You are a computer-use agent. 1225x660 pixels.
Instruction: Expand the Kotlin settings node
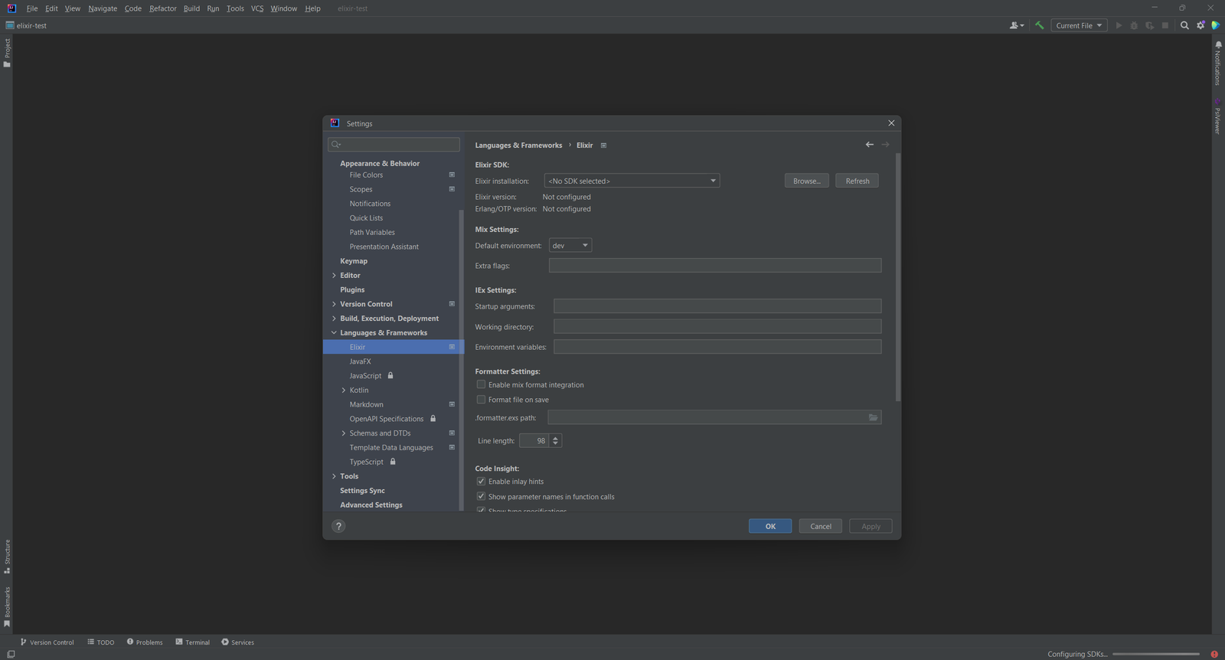pos(343,390)
